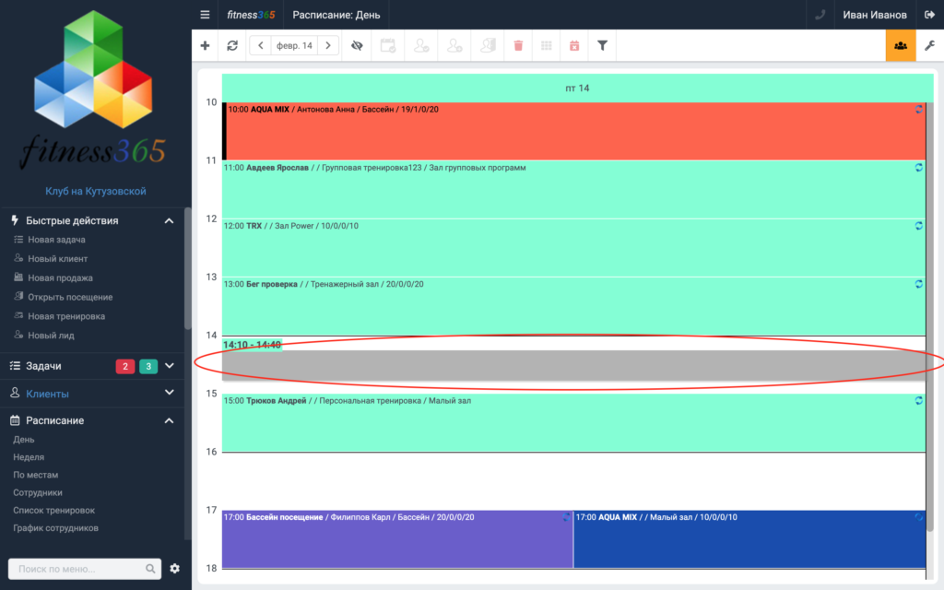The height and width of the screenshot is (590, 944).
Task: Open Список тренировок in the sidebar
Action: [54, 511]
